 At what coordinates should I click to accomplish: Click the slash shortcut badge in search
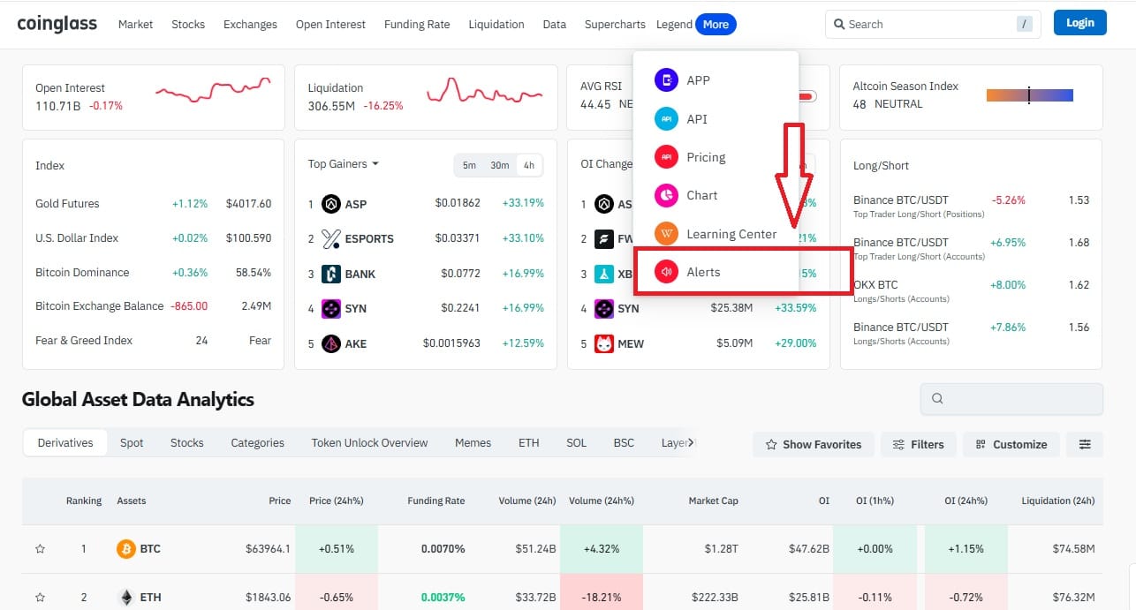1025,25
